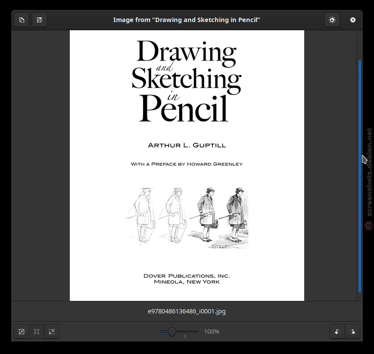Click "Arthur L. Guptill" on the page

187,145
